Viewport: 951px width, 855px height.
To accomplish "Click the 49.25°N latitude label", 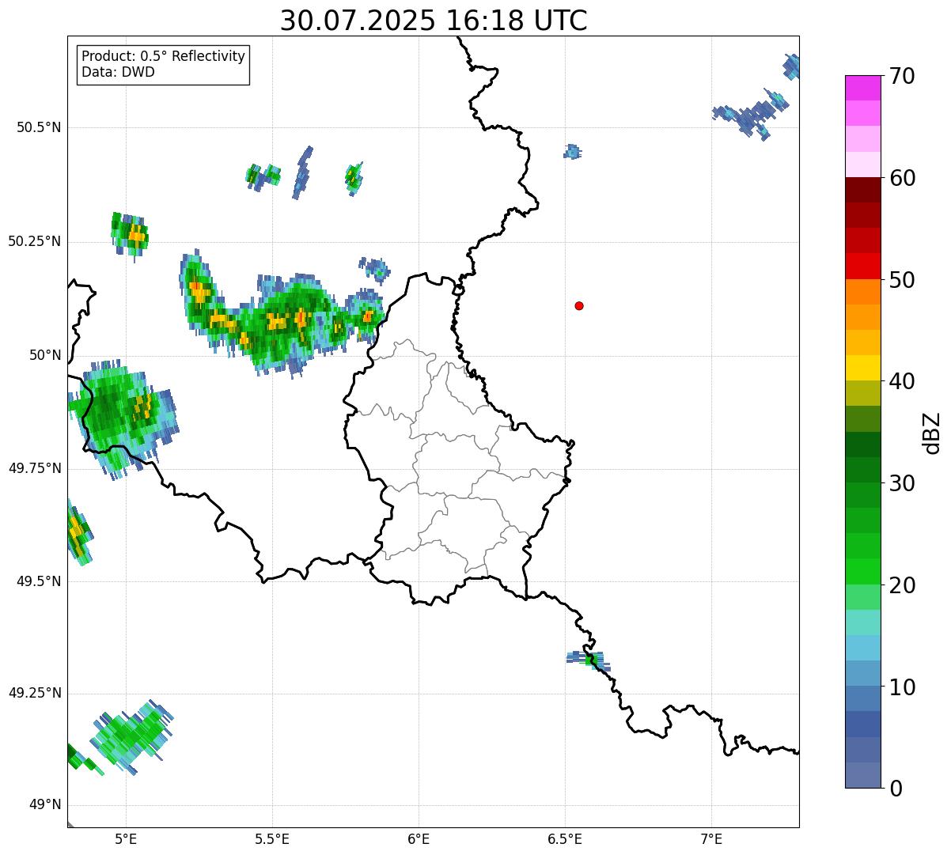I will [x=34, y=693].
